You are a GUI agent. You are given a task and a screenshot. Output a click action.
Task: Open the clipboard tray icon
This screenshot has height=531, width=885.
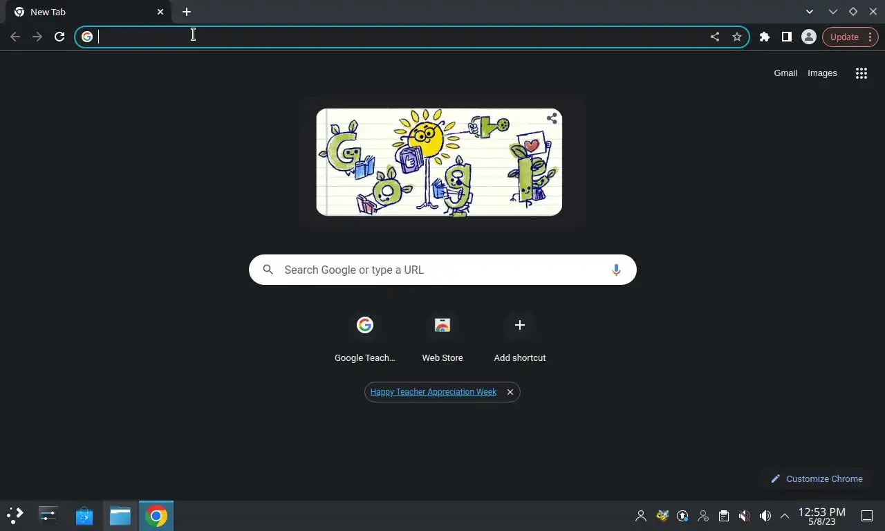724,516
